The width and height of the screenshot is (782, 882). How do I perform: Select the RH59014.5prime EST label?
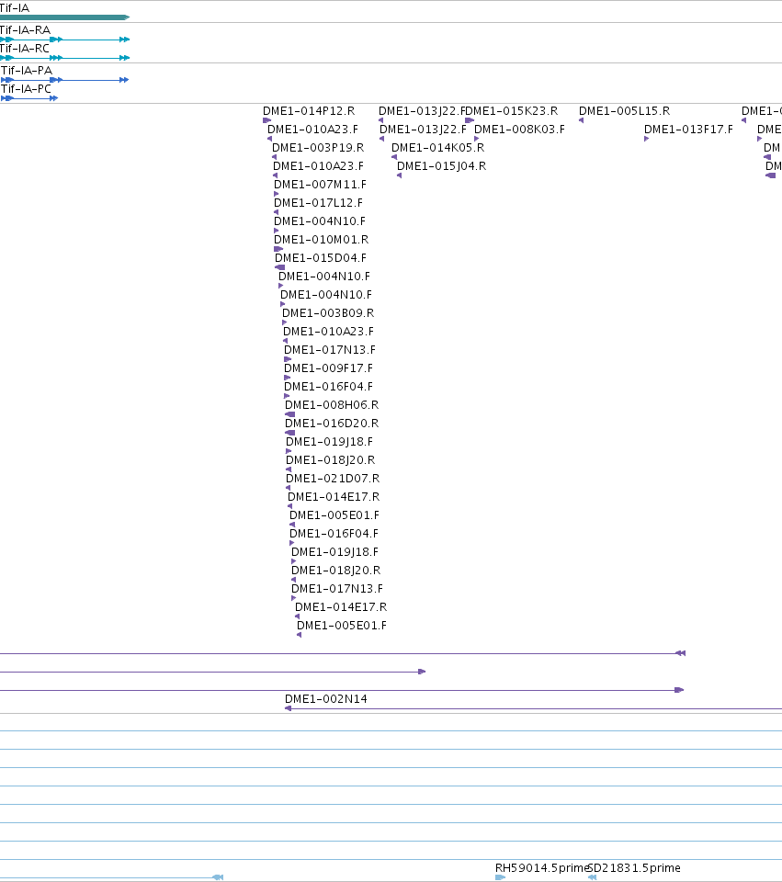tap(542, 868)
